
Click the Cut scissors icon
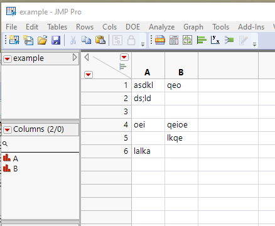73,40
